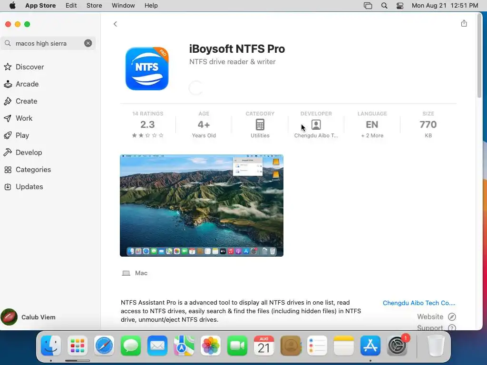Click the Updates download icon
Screen dimensions: 487x365
coord(8,186)
